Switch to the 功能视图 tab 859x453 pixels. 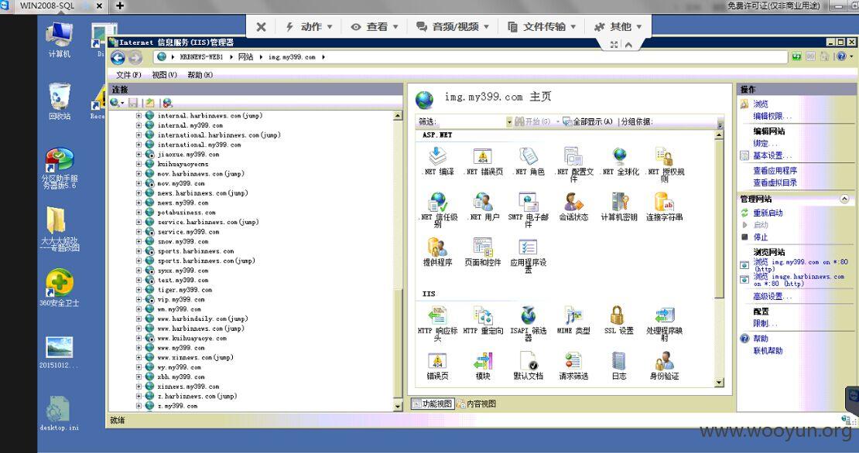(433, 404)
